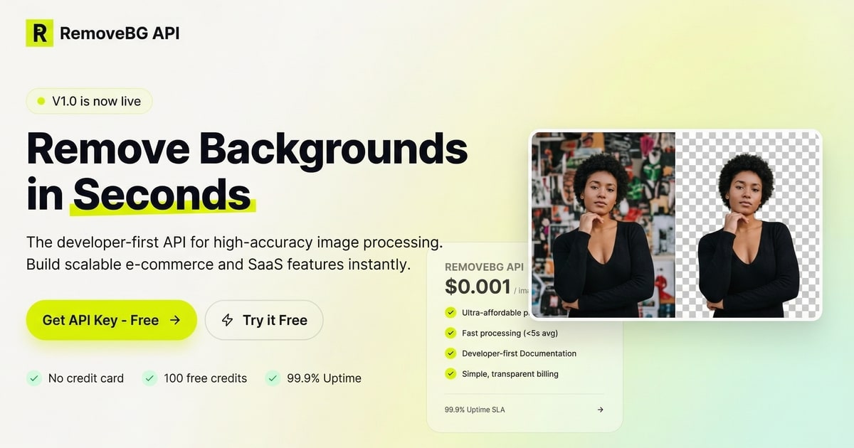The width and height of the screenshot is (854, 448).
Task: Click the check beside Fast processing (<5s avg)
Action: click(x=450, y=333)
